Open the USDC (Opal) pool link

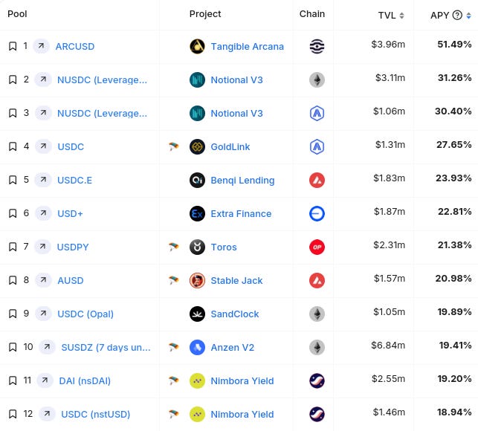tap(85, 314)
